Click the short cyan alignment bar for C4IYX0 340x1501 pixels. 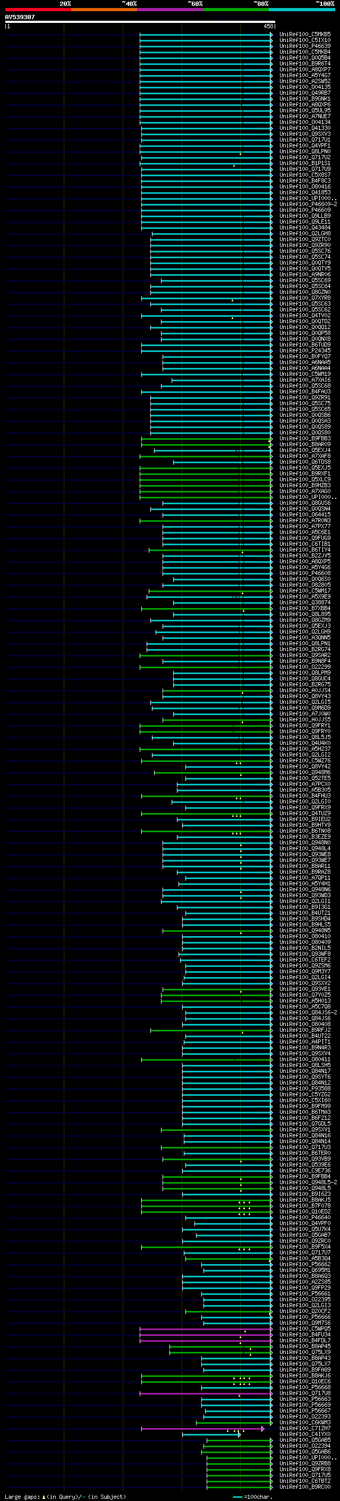coord(211,1434)
